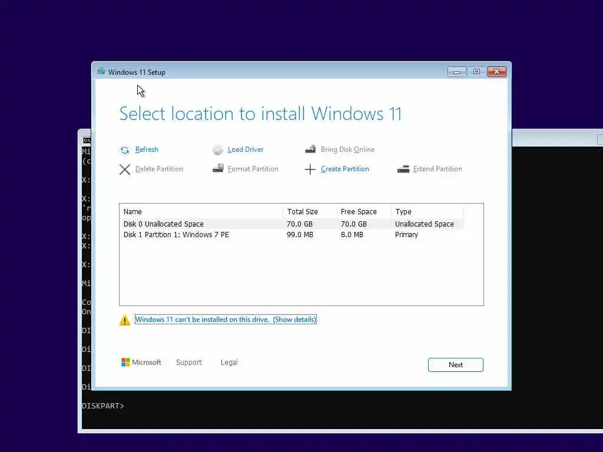Click the 8.0 MB free space cell
The image size is (603, 452).
click(352, 235)
